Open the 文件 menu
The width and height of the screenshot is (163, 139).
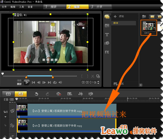click(x=4, y=7)
